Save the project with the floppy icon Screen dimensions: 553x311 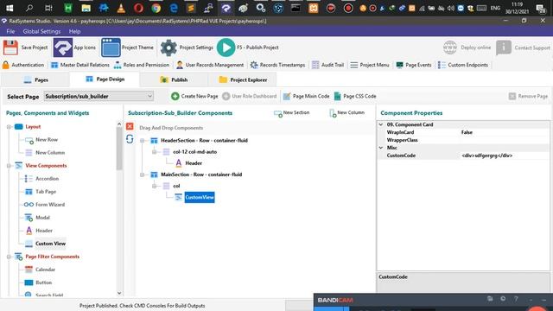pyautogui.click(x=25, y=48)
